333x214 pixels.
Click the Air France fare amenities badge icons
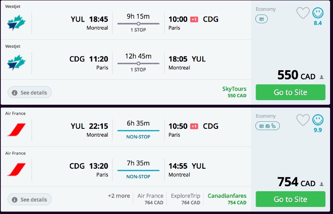point(267,126)
